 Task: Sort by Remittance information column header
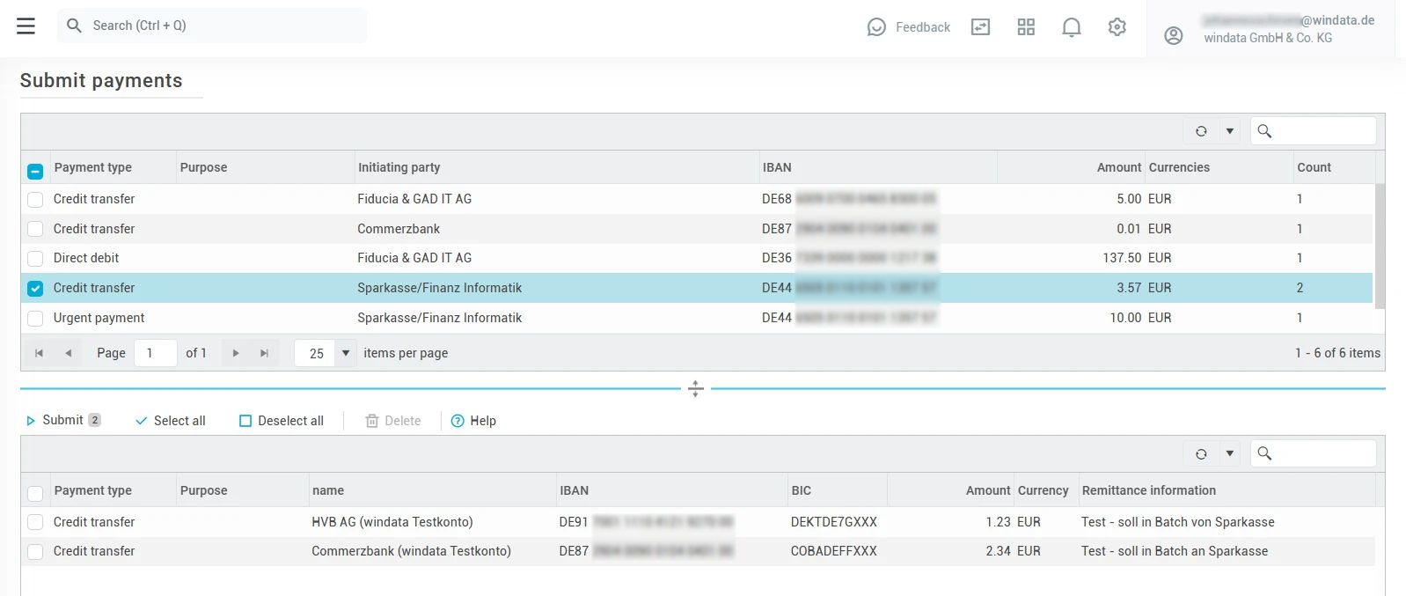pyautogui.click(x=1148, y=490)
